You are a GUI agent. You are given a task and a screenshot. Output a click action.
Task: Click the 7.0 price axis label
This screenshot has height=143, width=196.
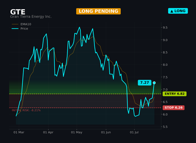pos(165,90)
